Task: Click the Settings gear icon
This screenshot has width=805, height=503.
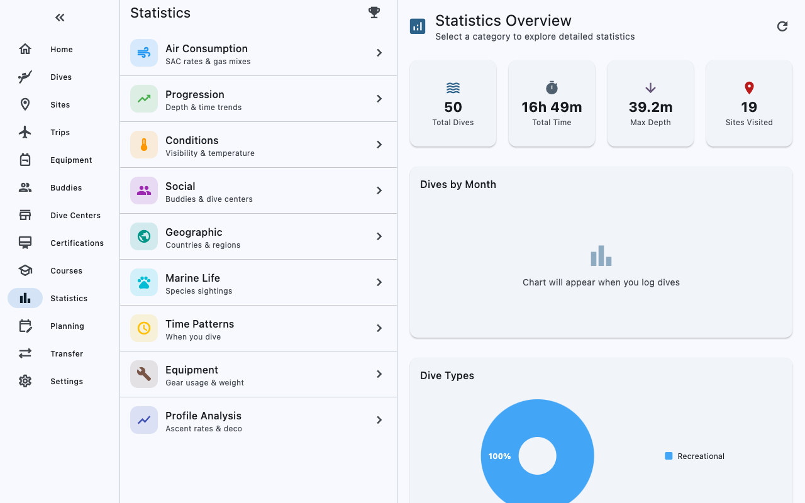Action: point(25,381)
